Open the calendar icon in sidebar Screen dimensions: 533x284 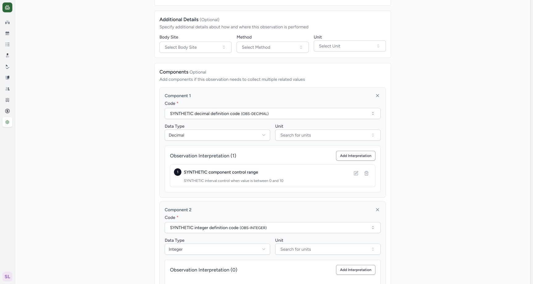click(x=7, y=33)
